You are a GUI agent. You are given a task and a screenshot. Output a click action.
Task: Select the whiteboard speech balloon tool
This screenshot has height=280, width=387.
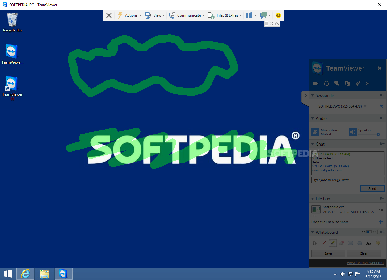coord(377,243)
